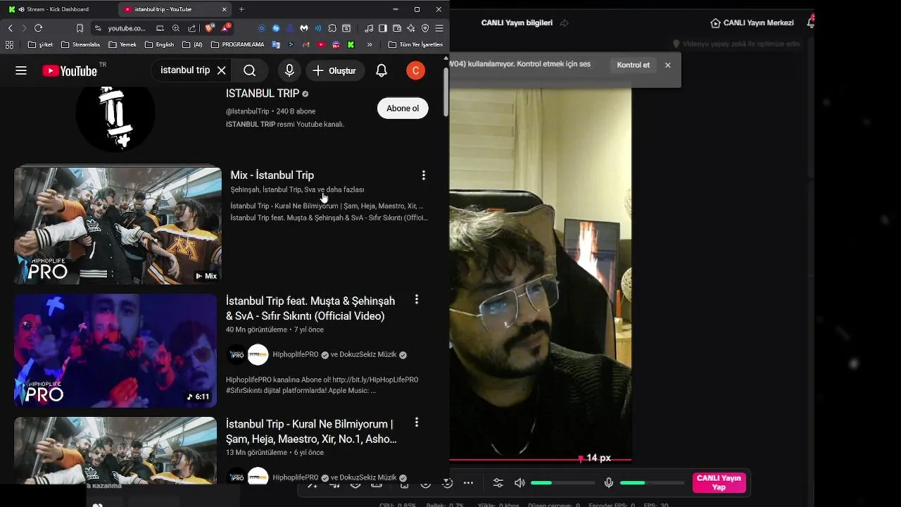Screen dimensions: 901x507
Task: Open Kural Ne Bilmiyorum video title
Action: point(311,432)
